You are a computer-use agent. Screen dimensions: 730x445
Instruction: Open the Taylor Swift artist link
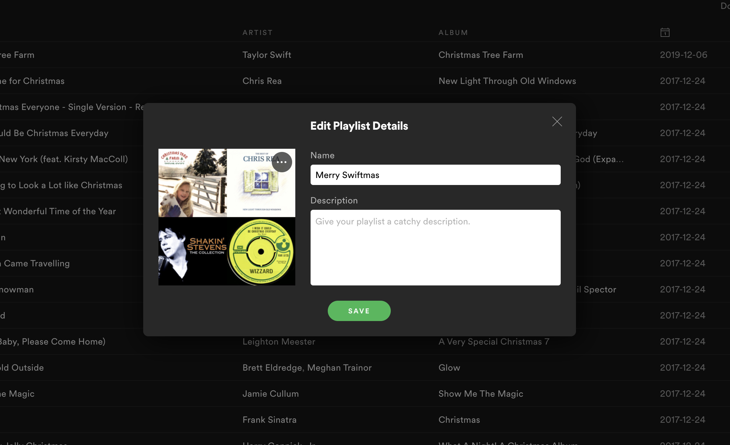click(x=267, y=55)
